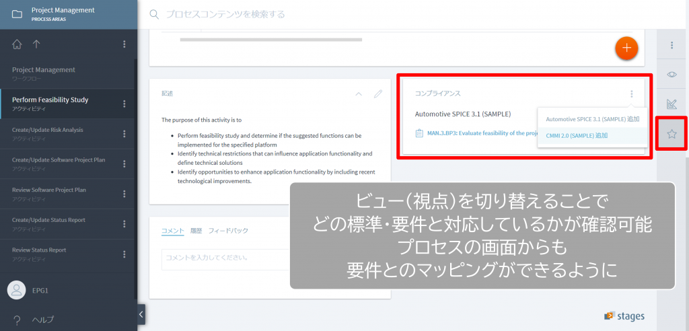The width and height of the screenshot is (689, 331).
Task: Click the star favorite icon
Action: (672, 134)
